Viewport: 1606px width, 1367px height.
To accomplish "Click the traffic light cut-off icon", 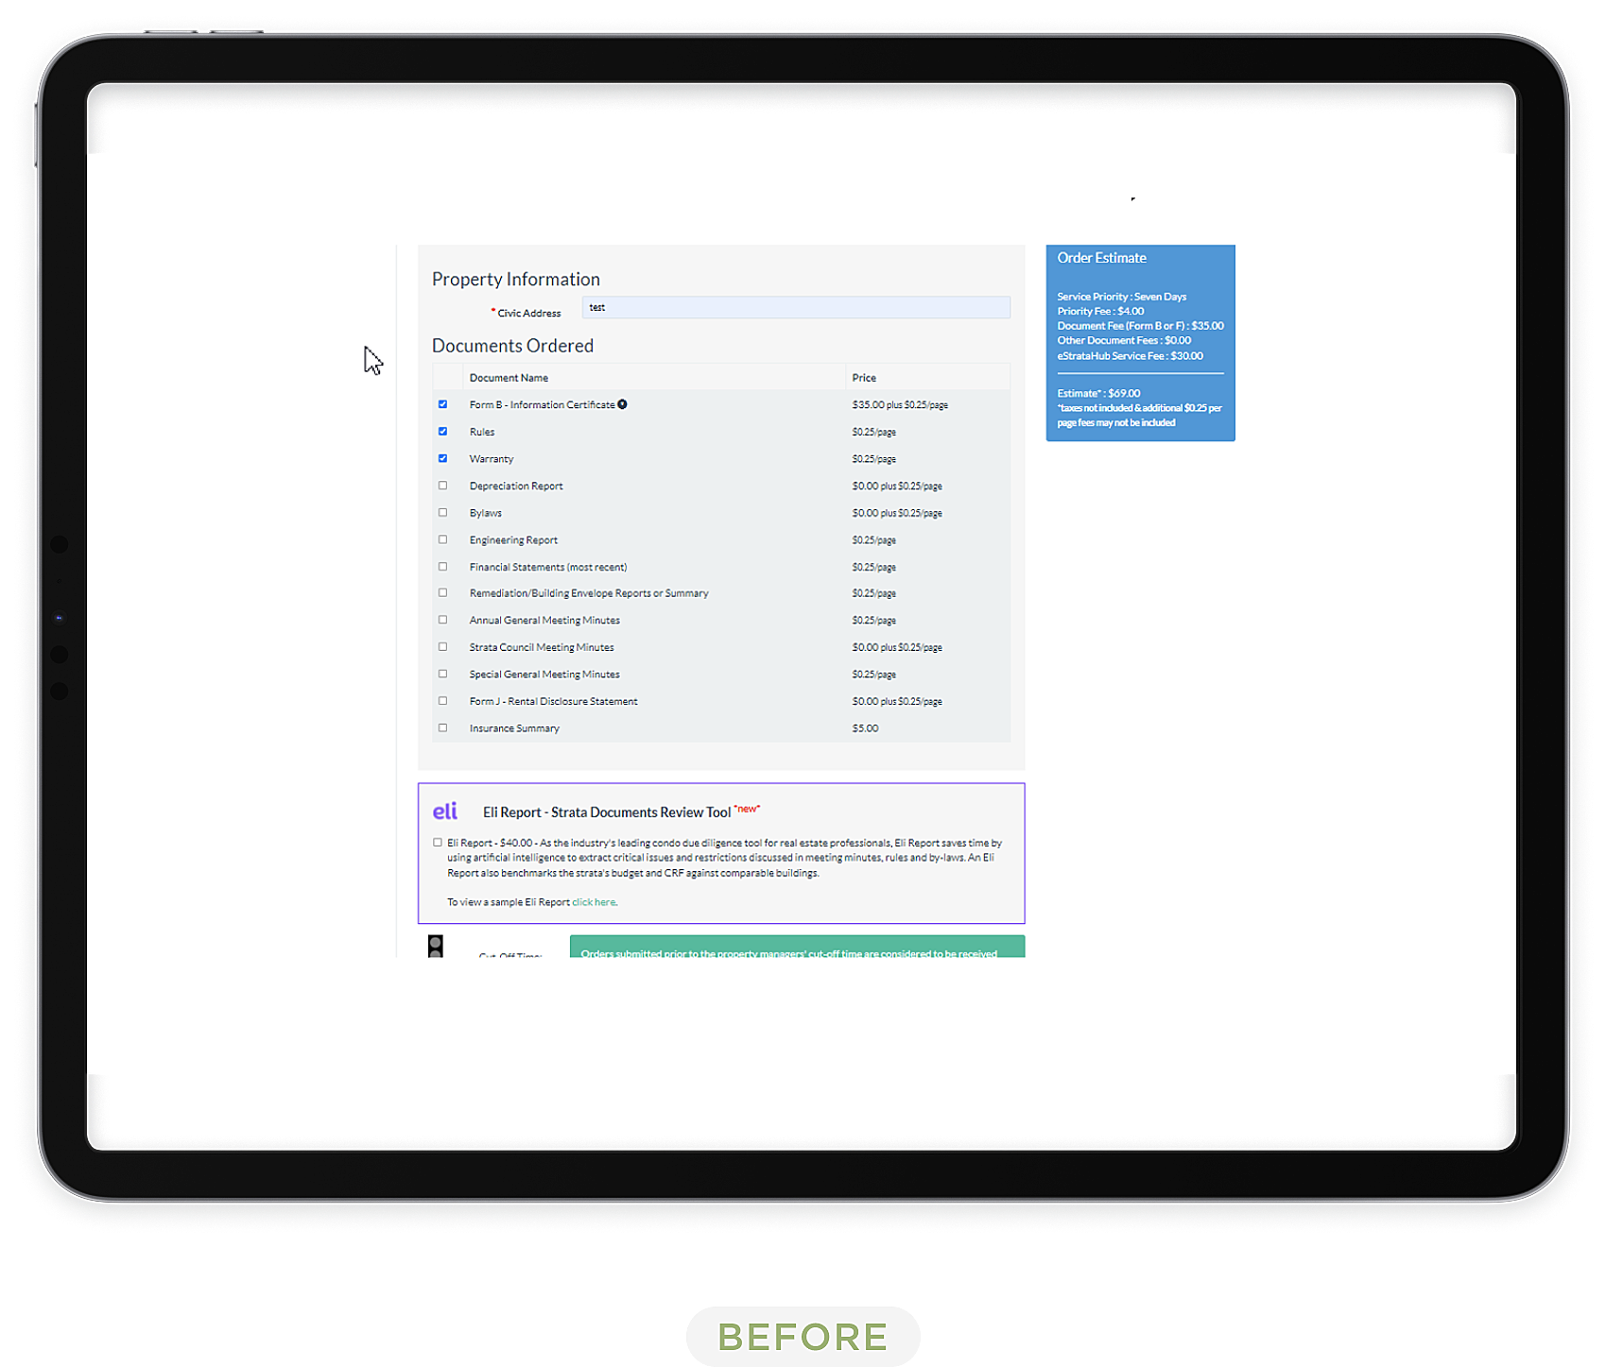I will (436, 947).
